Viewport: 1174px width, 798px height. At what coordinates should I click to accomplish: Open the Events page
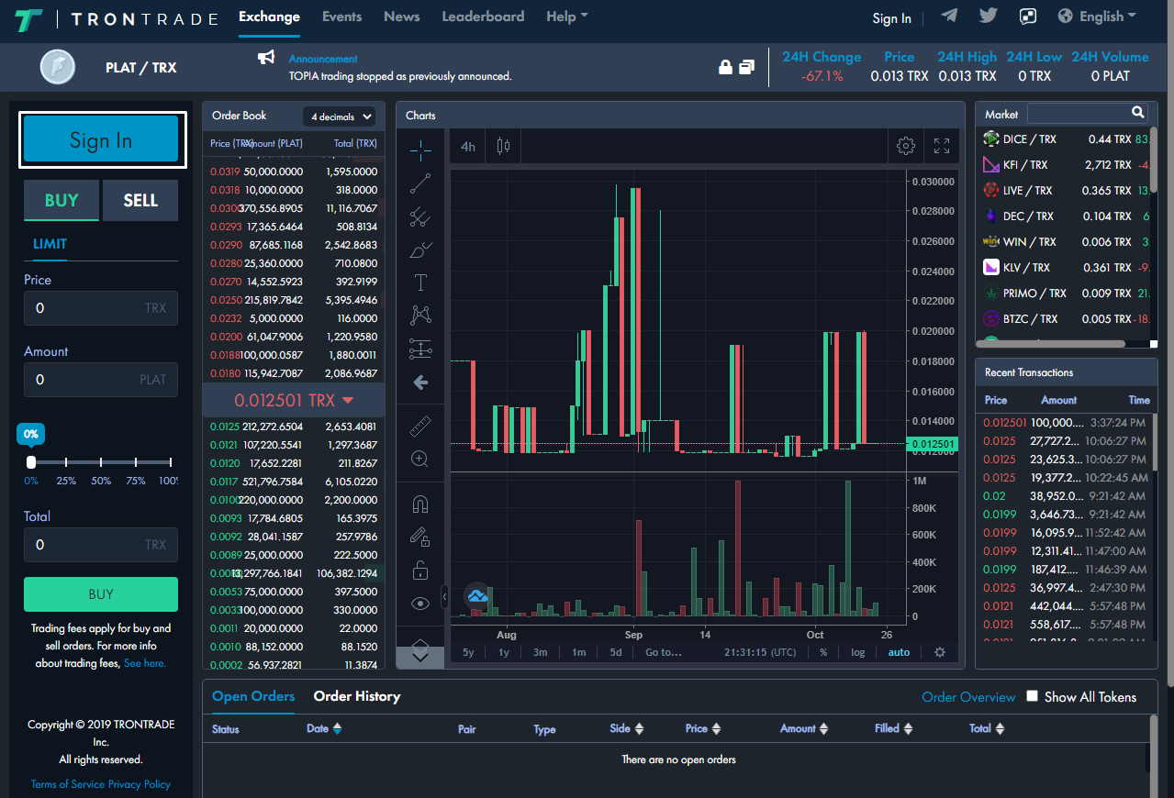tap(341, 17)
